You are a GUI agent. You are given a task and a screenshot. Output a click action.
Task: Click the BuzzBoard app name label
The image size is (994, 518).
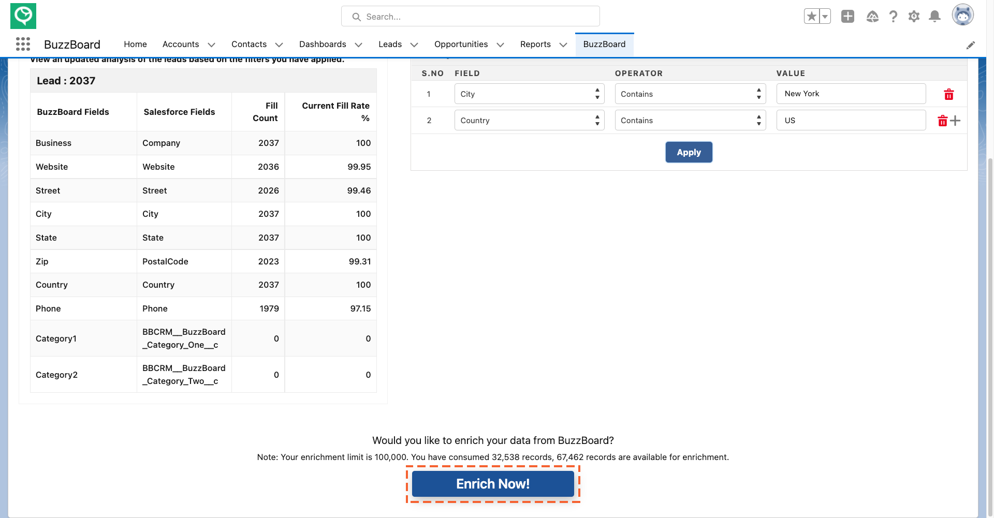pos(72,45)
